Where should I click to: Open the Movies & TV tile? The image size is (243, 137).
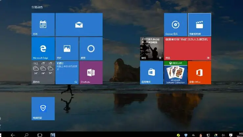[200, 24]
